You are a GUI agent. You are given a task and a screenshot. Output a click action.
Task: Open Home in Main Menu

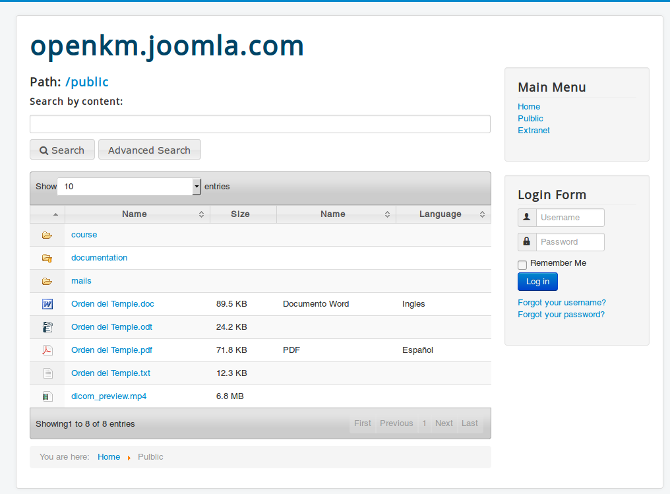pyautogui.click(x=529, y=106)
